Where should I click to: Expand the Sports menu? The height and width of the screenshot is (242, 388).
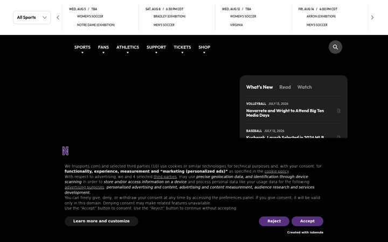82,48
